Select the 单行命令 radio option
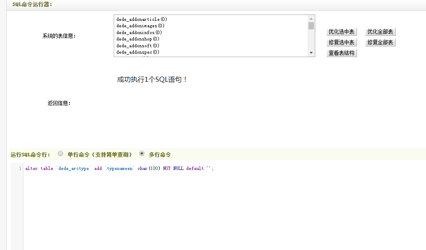426x250 pixels. click(x=60, y=153)
